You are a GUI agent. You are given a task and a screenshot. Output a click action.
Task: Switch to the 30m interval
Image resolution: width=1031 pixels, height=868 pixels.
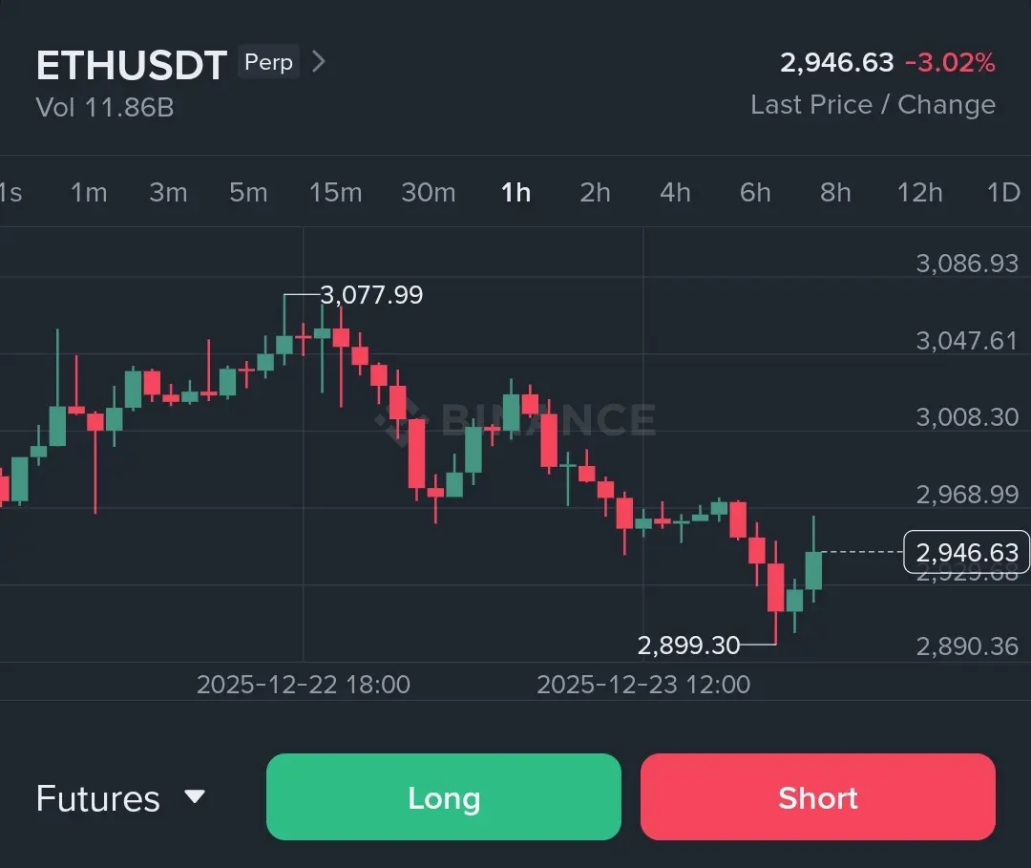click(x=428, y=193)
